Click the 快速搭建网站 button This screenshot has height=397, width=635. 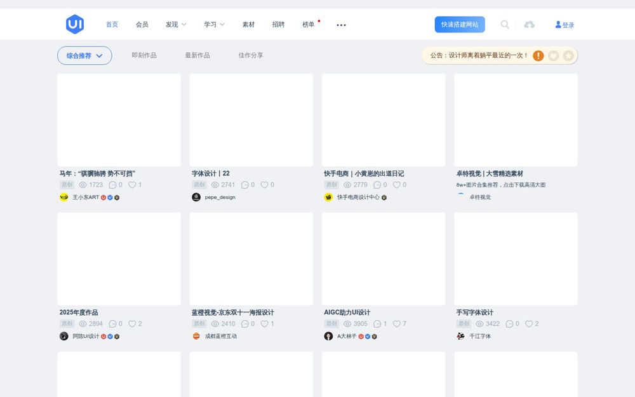pyautogui.click(x=459, y=24)
